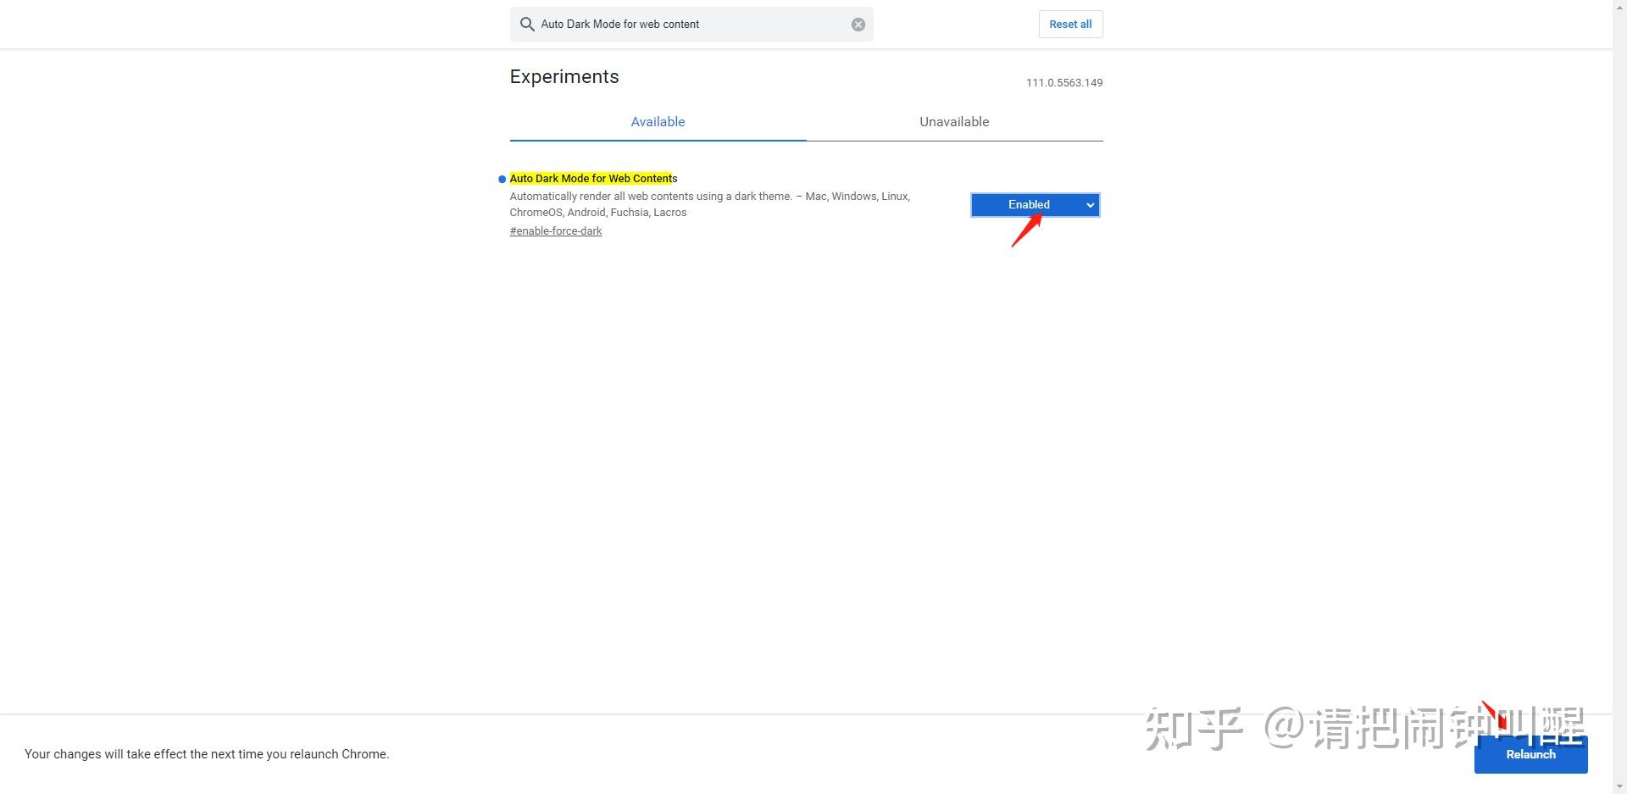This screenshot has height=794, width=1627.
Task: Click the vertical scrollbar track
Action: [1619, 397]
